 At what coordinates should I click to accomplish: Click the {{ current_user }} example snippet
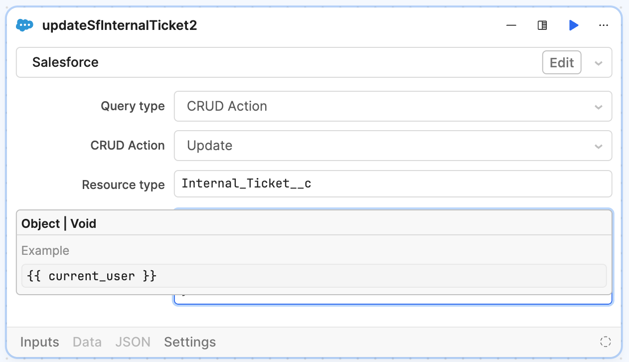pos(93,276)
